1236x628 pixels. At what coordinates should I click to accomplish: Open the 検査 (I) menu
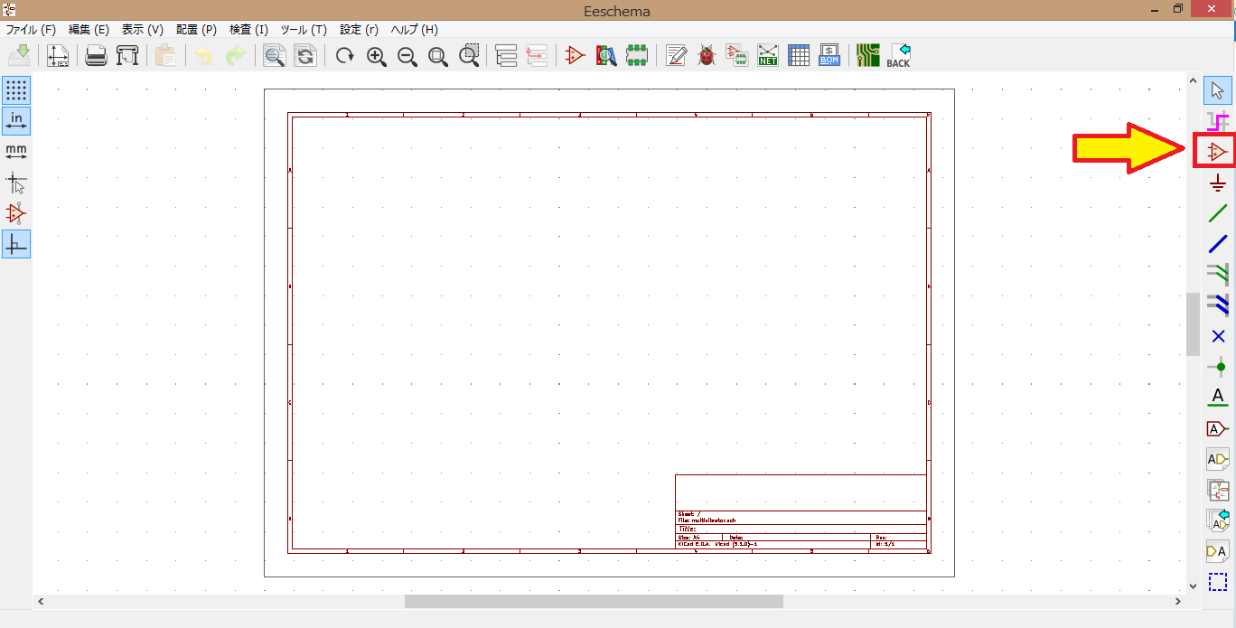click(248, 30)
